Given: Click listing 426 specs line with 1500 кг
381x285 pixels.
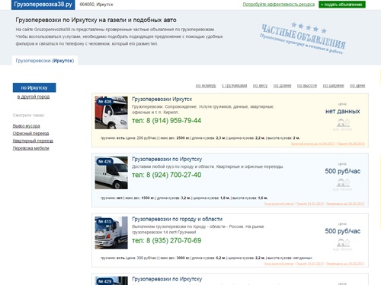Looking at the screenshot, I should pyautogui.click(x=184, y=198).
